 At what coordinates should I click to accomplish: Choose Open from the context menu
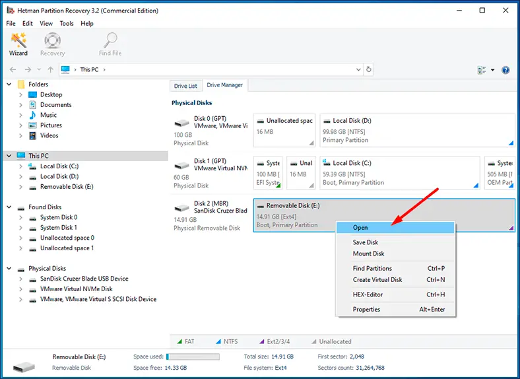coord(395,228)
